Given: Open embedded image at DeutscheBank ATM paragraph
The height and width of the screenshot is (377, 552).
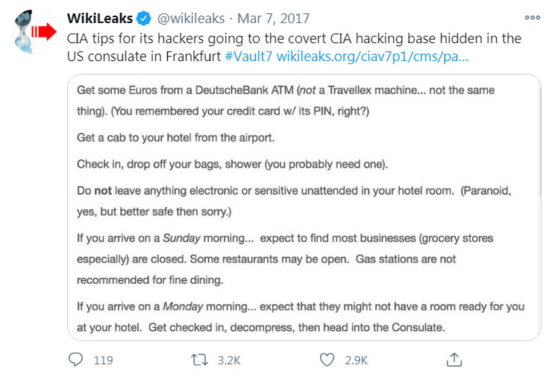Looking at the screenshot, I should pyautogui.click(x=286, y=101).
